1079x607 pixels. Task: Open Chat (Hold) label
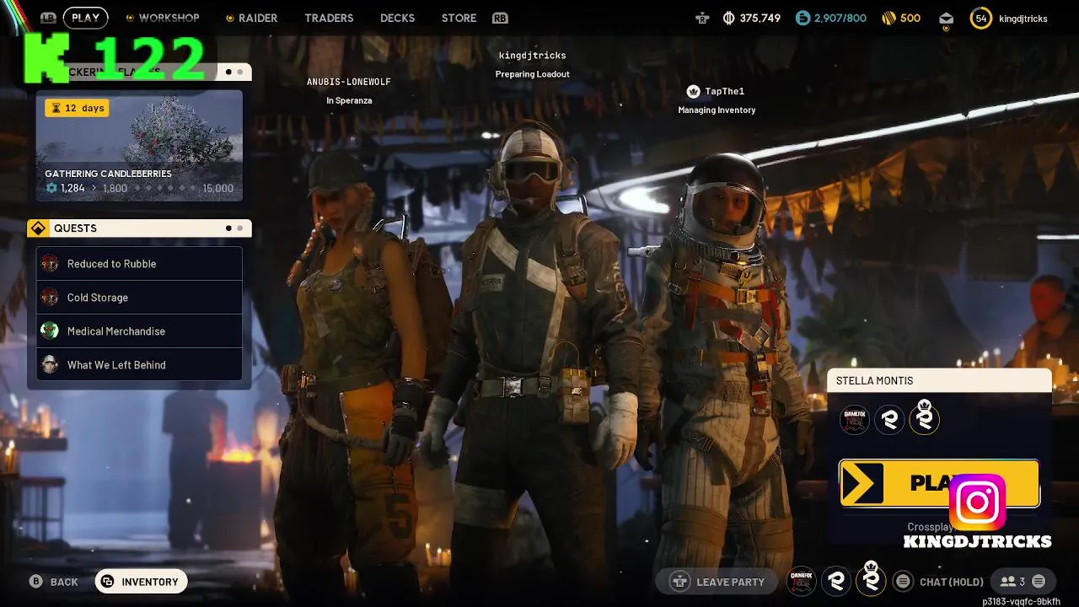point(952,582)
